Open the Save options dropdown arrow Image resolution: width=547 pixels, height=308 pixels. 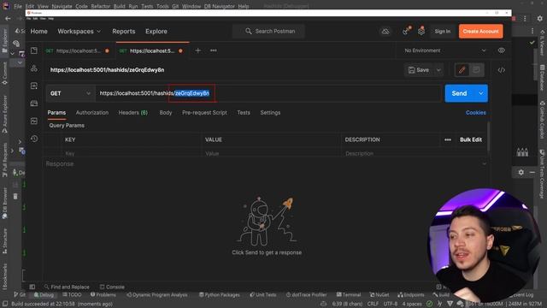[x=438, y=70]
